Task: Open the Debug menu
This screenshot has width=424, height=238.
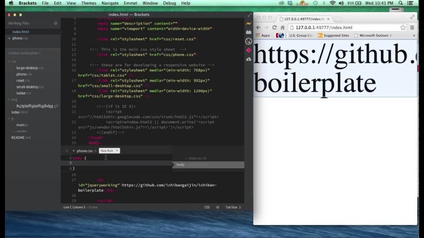Action: coord(170,3)
